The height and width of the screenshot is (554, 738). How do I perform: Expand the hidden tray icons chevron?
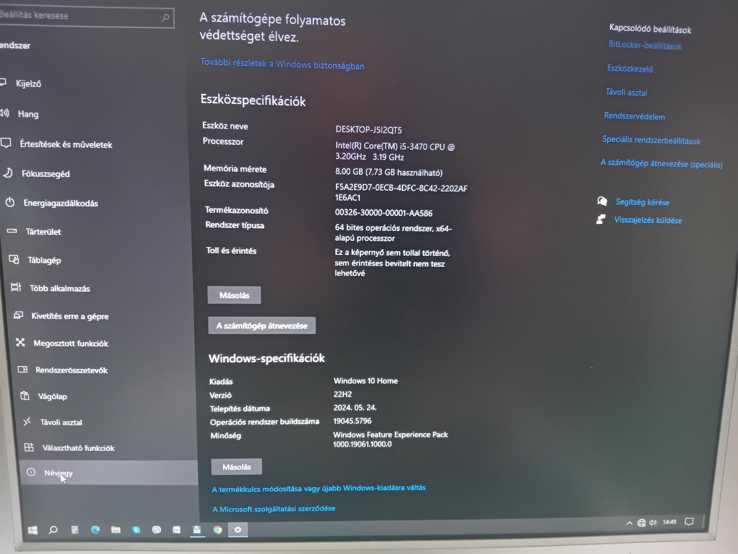629,523
